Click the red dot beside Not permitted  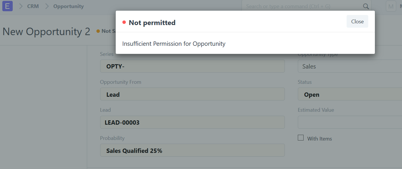[124, 22]
